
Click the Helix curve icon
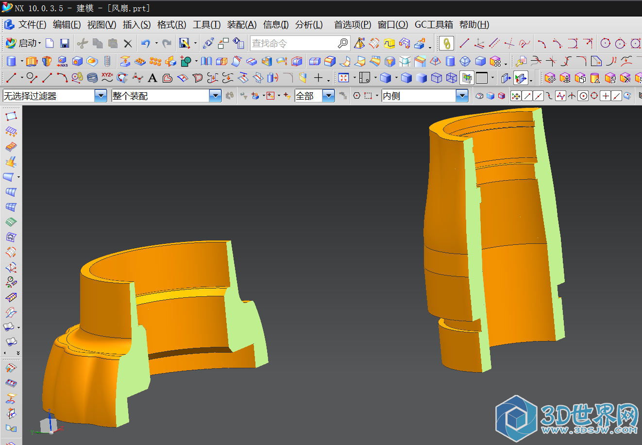point(92,78)
